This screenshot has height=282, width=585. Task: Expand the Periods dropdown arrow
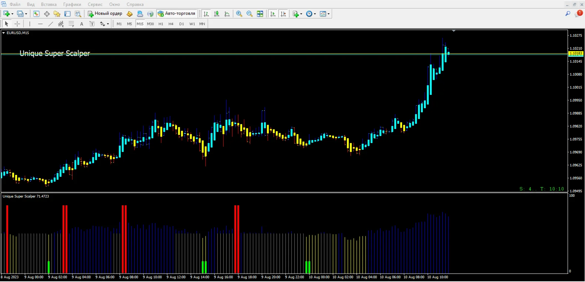(315, 14)
